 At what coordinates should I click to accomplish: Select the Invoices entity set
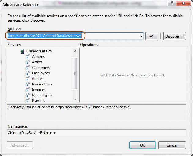39,90
